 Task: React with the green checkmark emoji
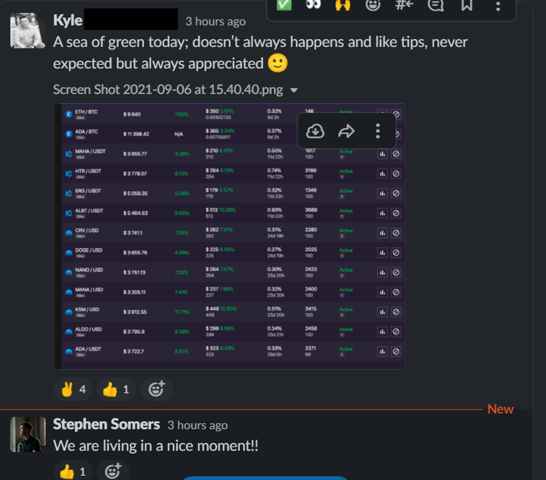pos(283,5)
